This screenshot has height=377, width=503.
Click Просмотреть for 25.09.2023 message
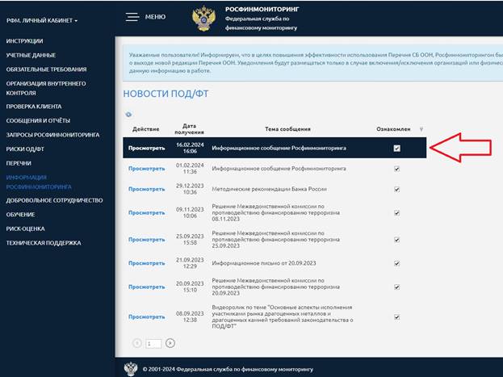click(147, 240)
